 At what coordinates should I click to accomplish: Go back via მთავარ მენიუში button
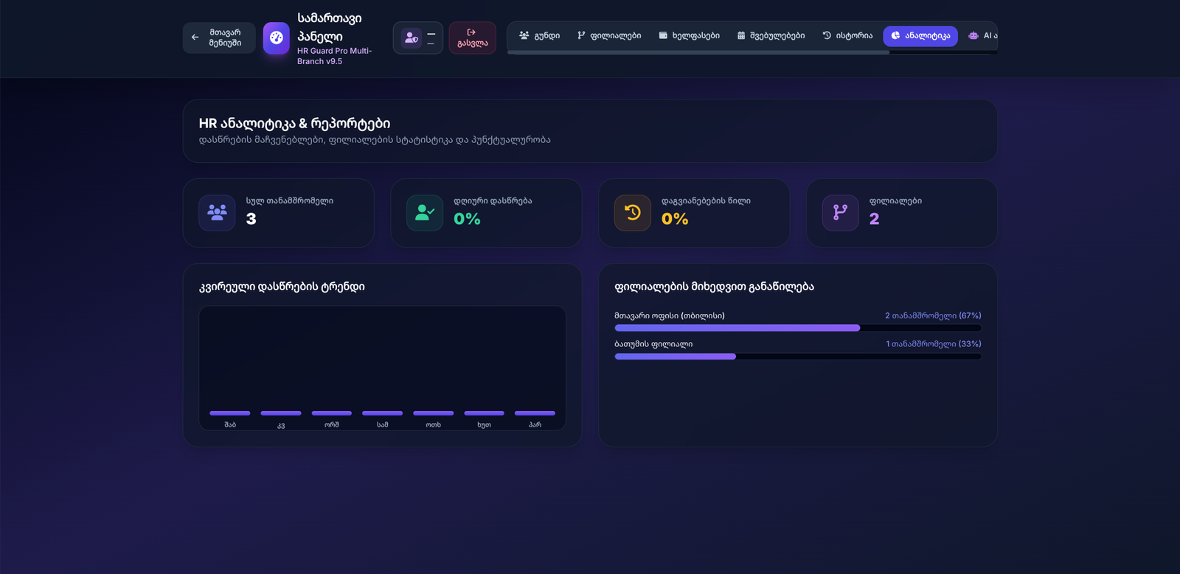[x=219, y=38]
